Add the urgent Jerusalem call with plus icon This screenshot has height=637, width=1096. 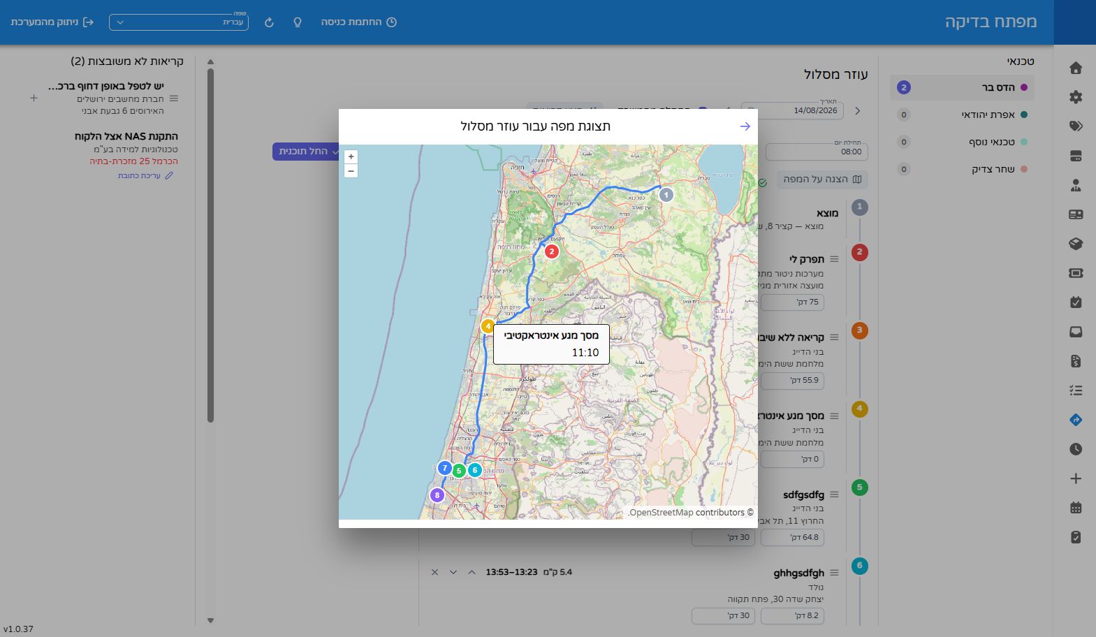click(34, 98)
